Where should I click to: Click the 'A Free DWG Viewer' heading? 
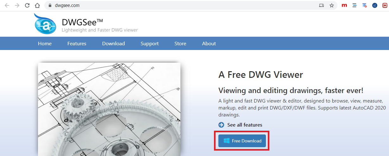(x=261, y=75)
